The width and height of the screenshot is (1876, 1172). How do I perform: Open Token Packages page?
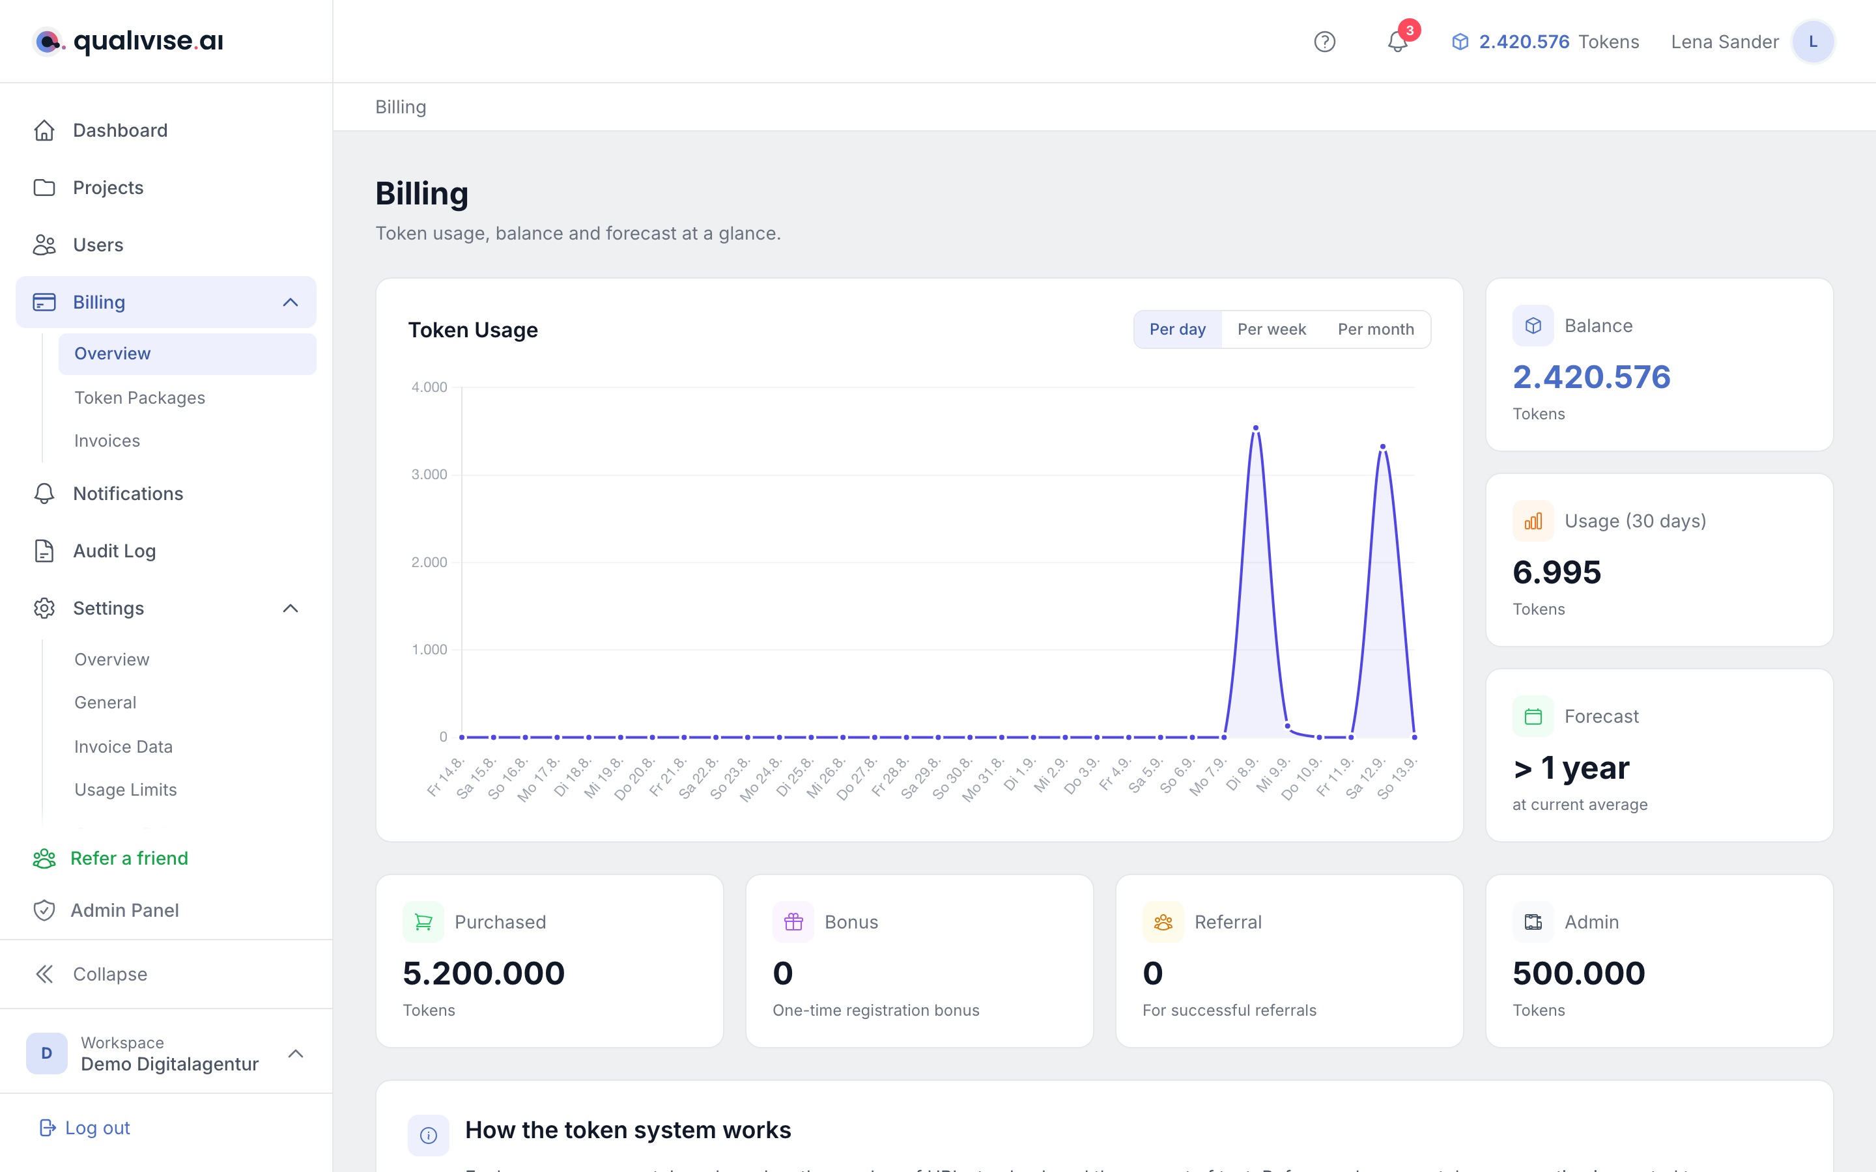coord(139,398)
